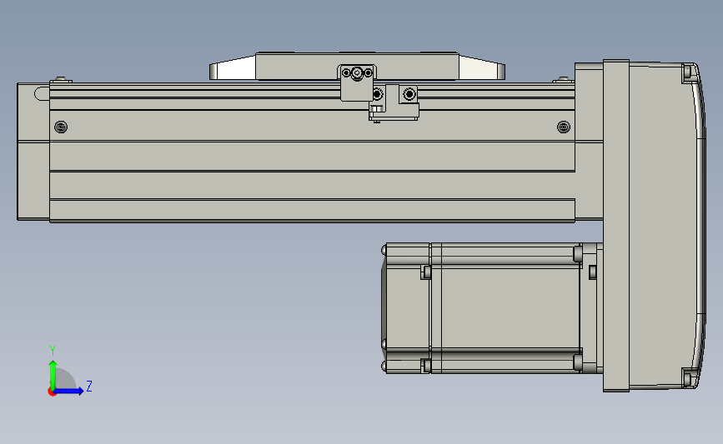
Task: Select the slider carriage table on top
Action: [358, 66]
